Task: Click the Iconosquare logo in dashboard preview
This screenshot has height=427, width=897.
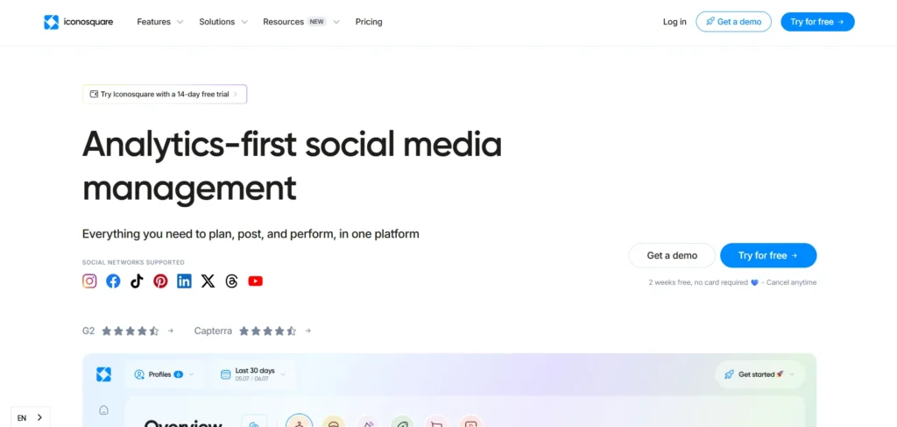Action: (103, 374)
